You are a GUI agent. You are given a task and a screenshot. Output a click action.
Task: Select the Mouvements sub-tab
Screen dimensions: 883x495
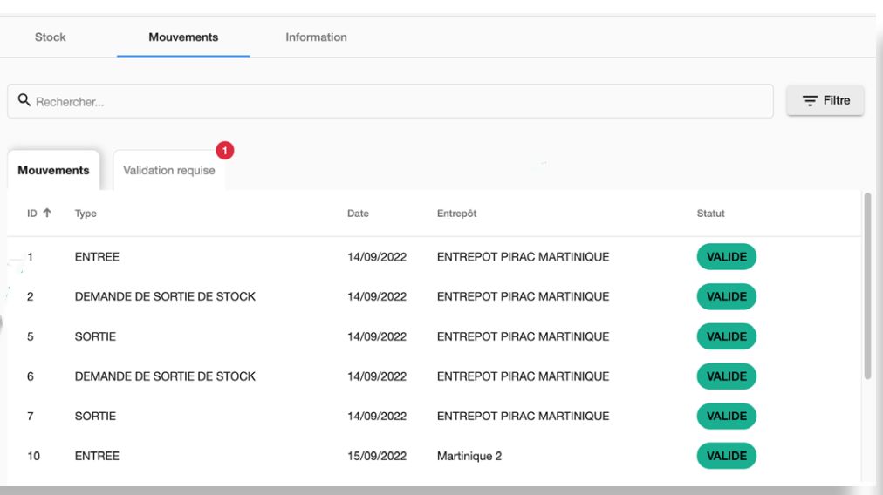click(53, 171)
